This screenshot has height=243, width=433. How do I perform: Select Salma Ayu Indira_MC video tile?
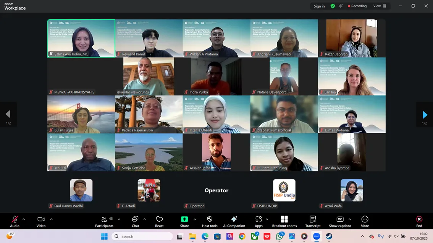coord(81,38)
